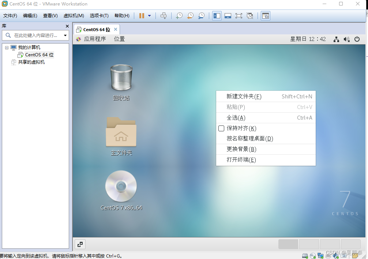
Task: Click the sound device icon in the status bar
Action: (x=336, y=255)
